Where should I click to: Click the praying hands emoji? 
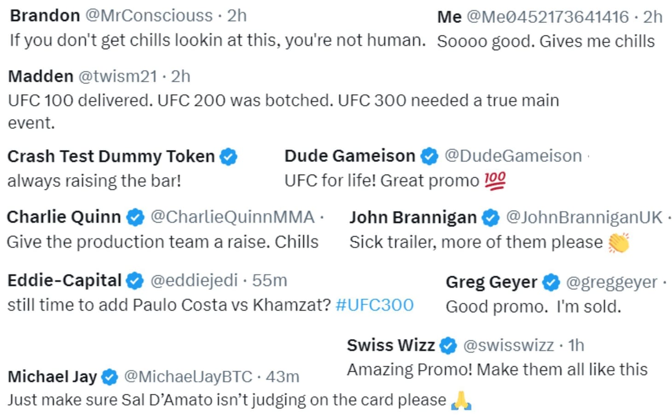tap(461, 400)
